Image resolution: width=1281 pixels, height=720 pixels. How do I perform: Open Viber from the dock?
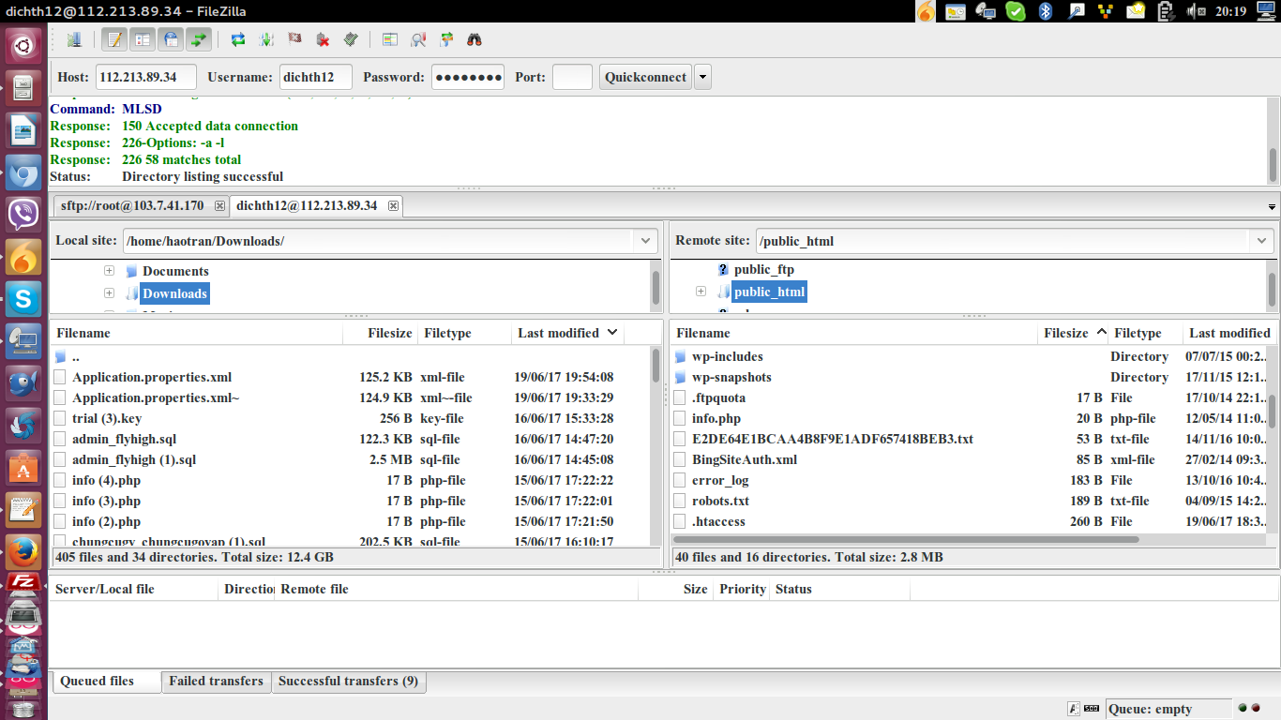23,215
